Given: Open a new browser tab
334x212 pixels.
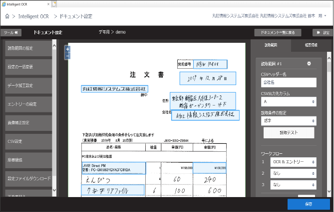Looking at the screenshot, I should pyautogui.click(x=54, y=3).
